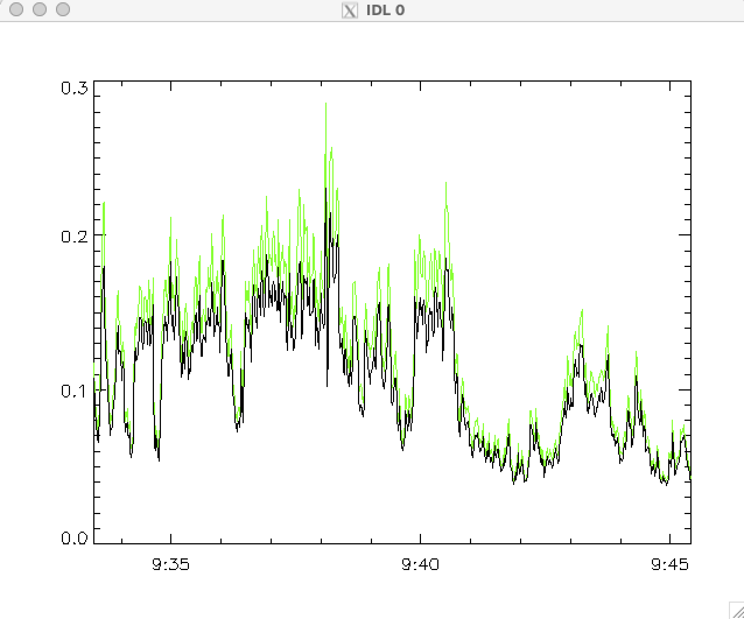Click the tallest green peak near 0.29
744x619 pixels.
[x=325, y=104]
